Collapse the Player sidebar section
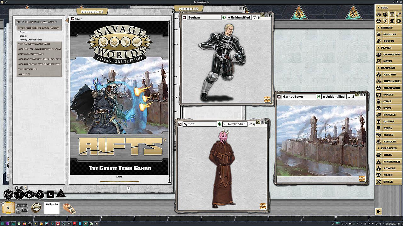Screen dimensions: 403x226 click(x=389, y=48)
